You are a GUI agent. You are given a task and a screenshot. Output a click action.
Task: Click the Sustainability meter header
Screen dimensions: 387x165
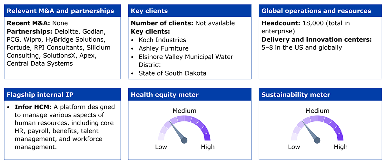(321, 95)
